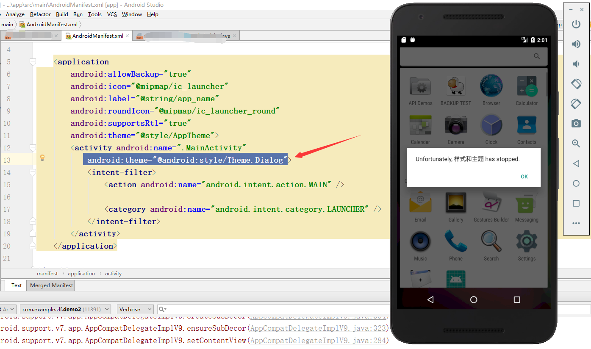Rotate the emulator screen left

pyautogui.click(x=576, y=84)
